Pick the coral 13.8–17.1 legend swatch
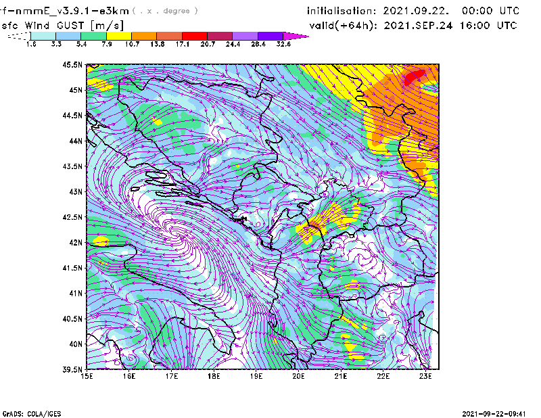 click(x=170, y=36)
